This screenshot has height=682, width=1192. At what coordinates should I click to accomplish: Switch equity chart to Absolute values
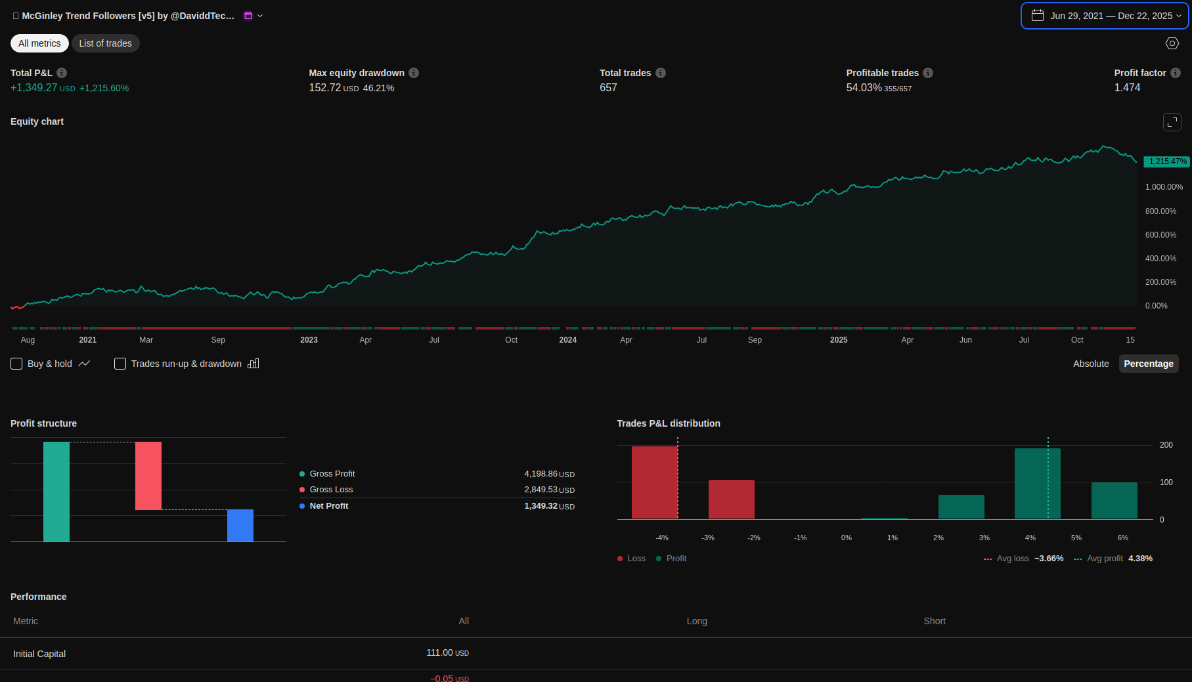(x=1090, y=364)
